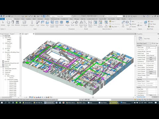Select the Model Group tool
Viewport: 159px width, 119px height.
coord(90,24)
